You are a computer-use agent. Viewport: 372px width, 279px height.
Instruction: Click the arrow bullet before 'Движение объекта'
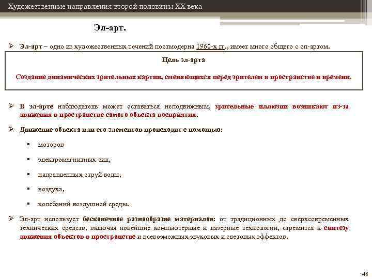point(11,129)
